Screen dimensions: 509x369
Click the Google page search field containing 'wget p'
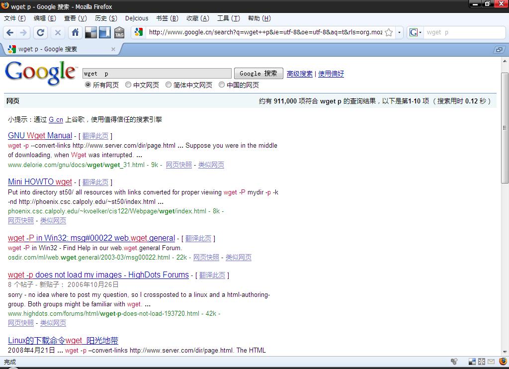[x=157, y=74]
